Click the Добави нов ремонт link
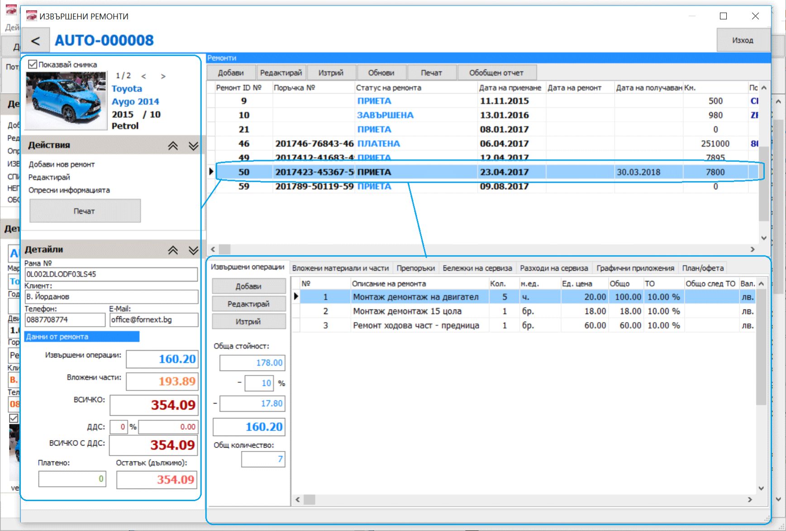The width and height of the screenshot is (786, 531). (62, 164)
